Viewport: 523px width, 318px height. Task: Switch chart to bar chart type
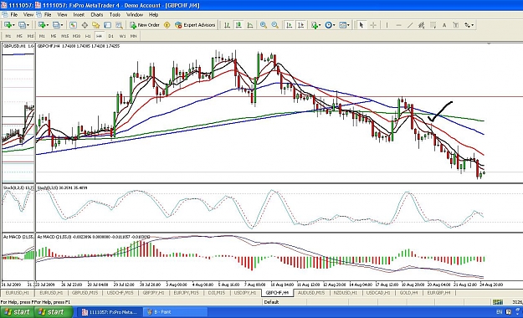click(x=227, y=25)
